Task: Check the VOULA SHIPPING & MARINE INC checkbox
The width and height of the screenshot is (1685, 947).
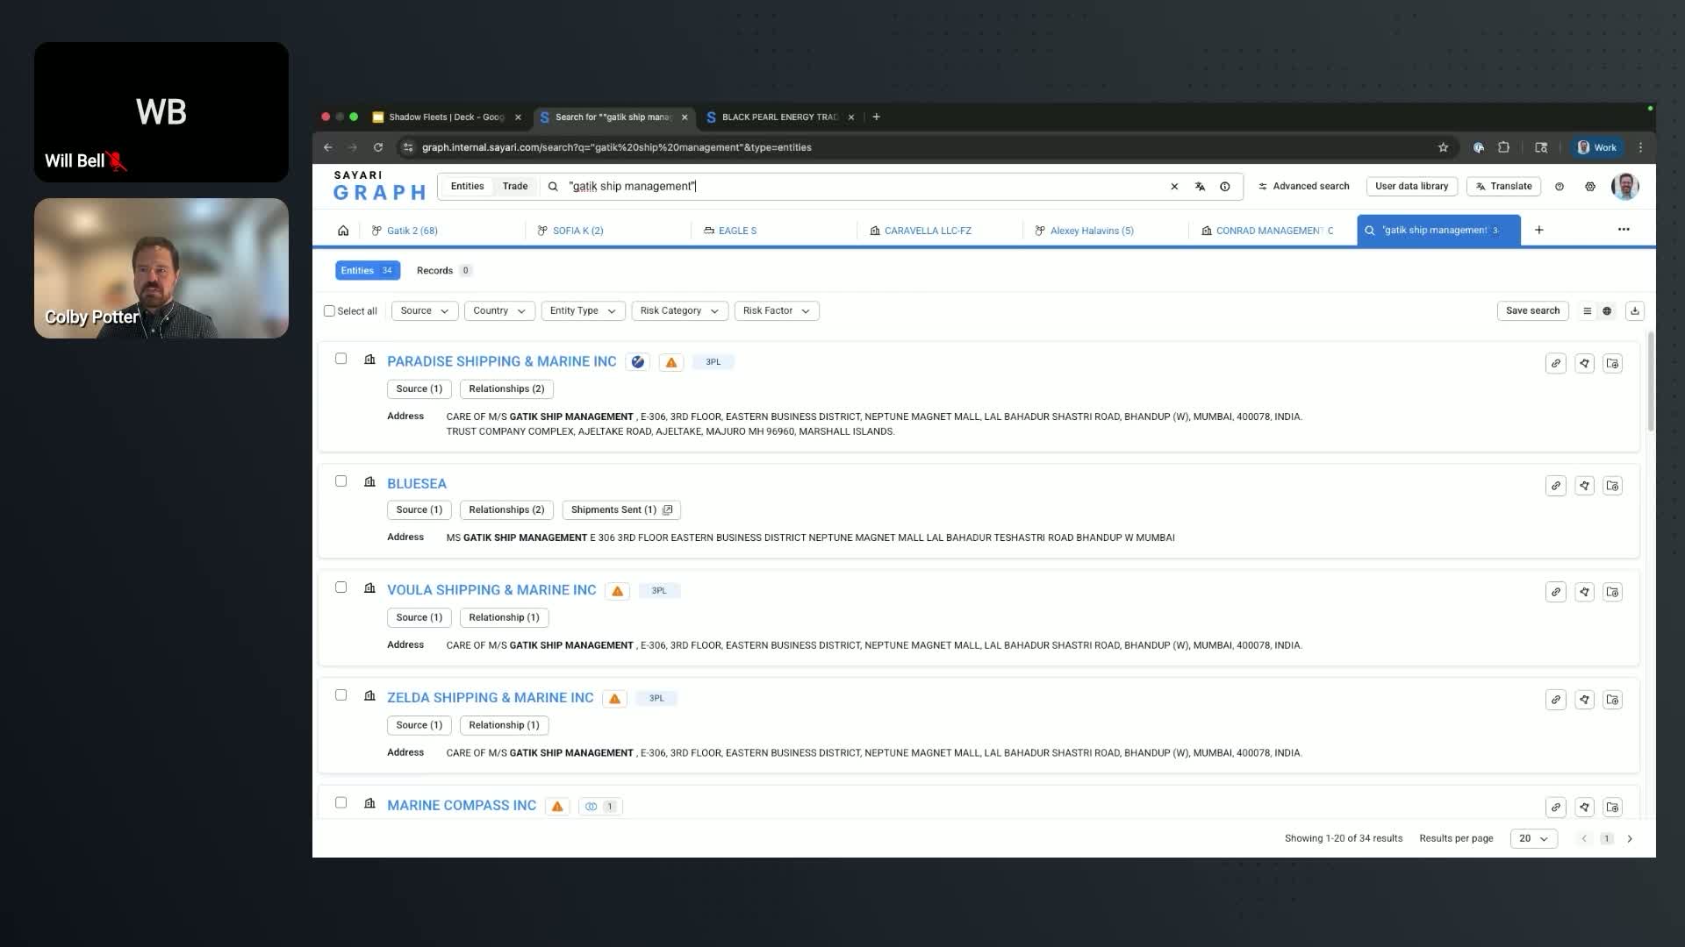Action: (341, 587)
